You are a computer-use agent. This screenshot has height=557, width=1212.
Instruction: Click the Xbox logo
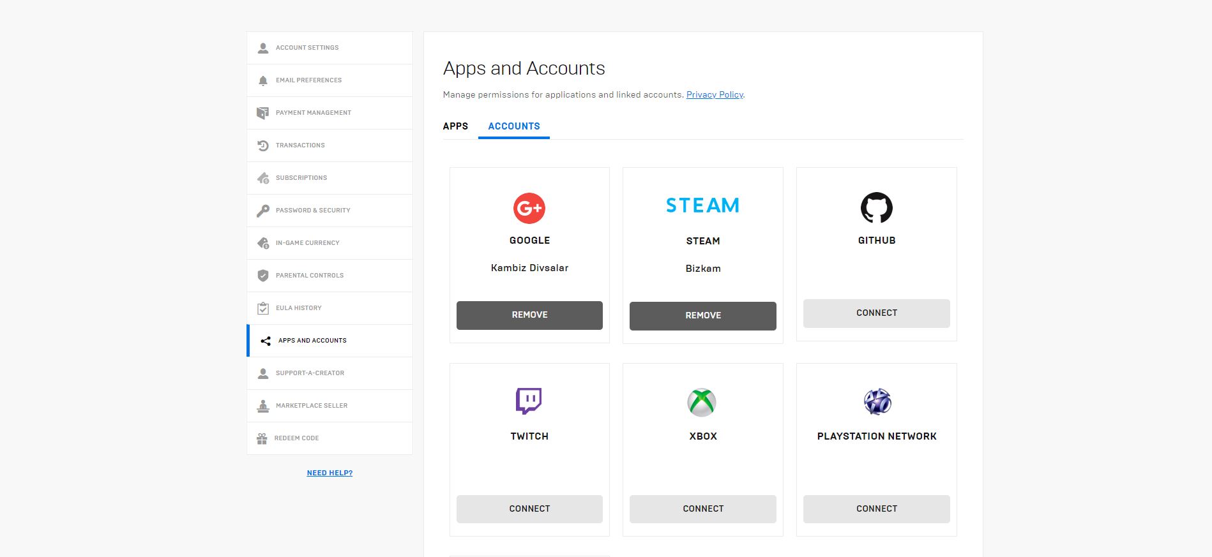click(x=702, y=402)
